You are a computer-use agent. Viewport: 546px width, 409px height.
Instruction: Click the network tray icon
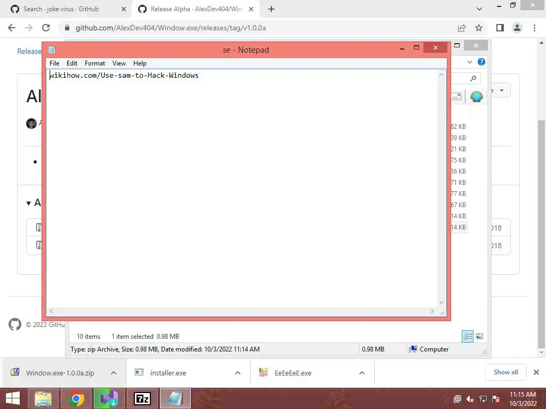point(483,399)
